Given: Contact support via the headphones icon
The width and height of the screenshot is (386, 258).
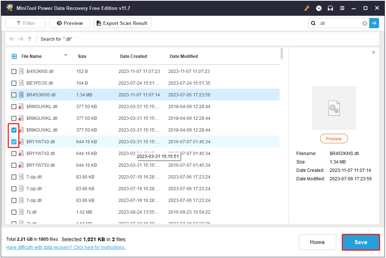Looking at the screenshot, I should [x=330, y=8].
